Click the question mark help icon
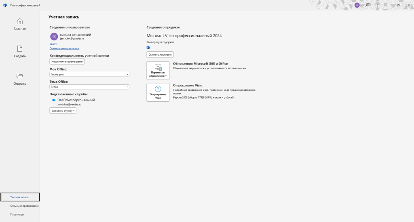Screen dimensions: 414x222 click(378, 5)
